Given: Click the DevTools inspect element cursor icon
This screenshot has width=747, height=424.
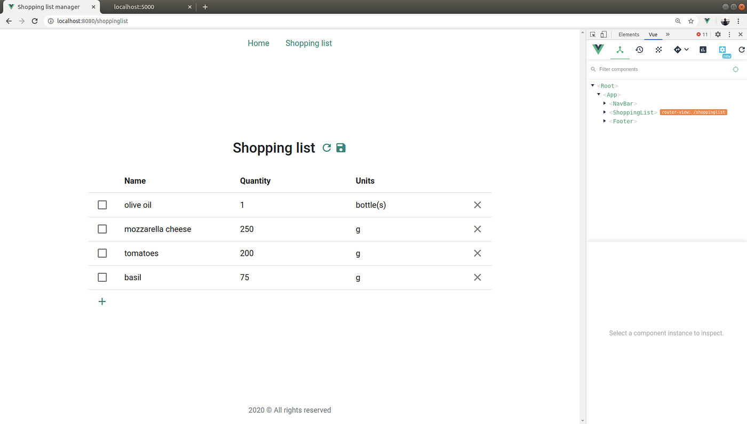Looking at the screenshot, I should pyautogui.click(x=593, y=35).
